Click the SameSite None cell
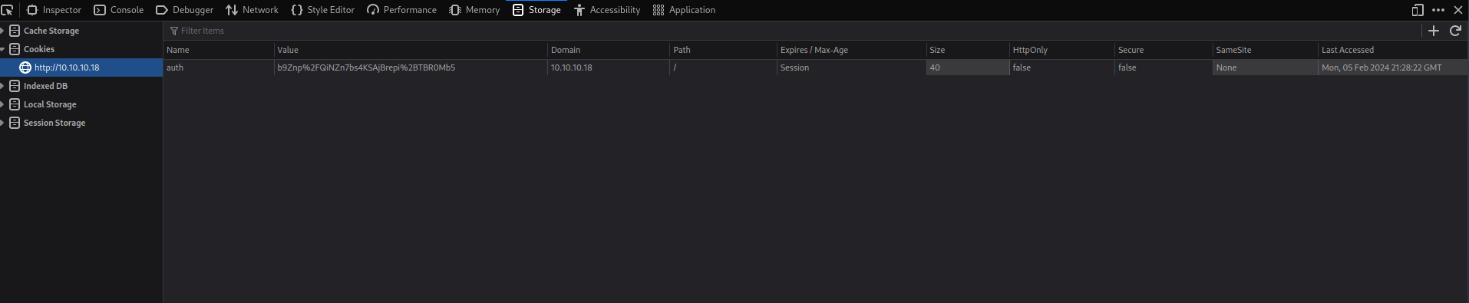This screenshot has height=303, width=1469. pyautogui.click(x=1266, y=68)
